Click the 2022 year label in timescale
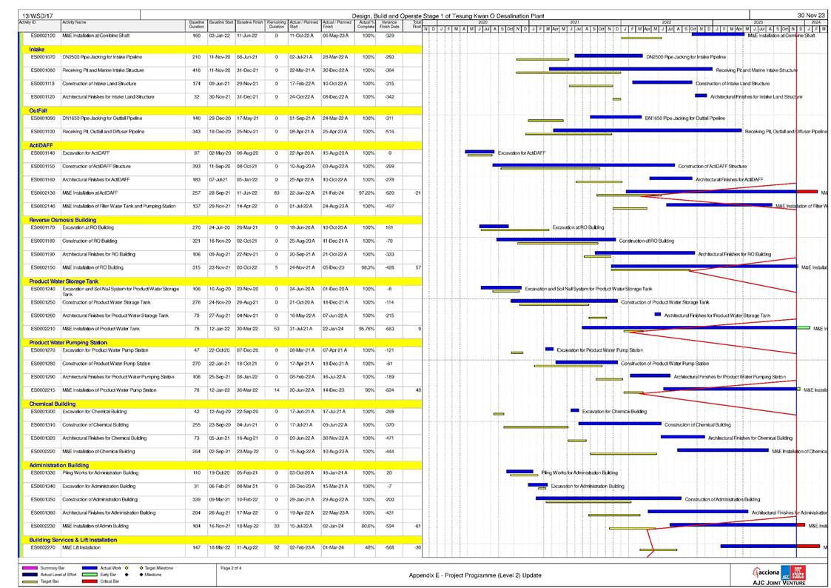The height and width of the screenshot is (588, 831). click(x=666, y=23)
